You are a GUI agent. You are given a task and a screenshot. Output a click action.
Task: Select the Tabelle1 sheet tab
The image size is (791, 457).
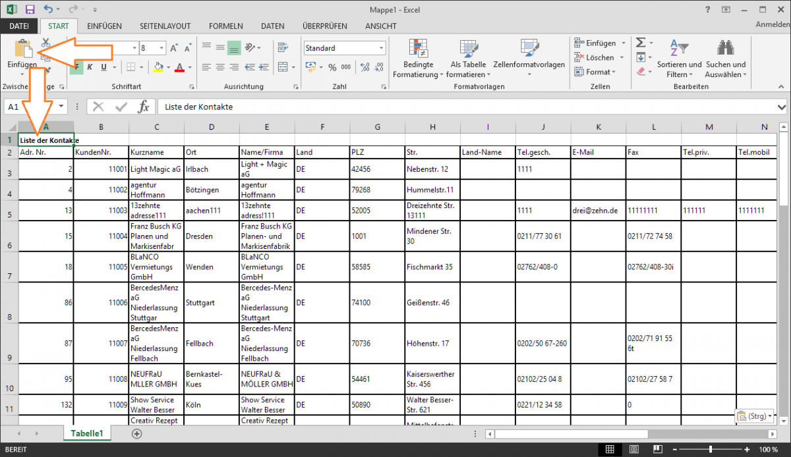pos(87,433)
